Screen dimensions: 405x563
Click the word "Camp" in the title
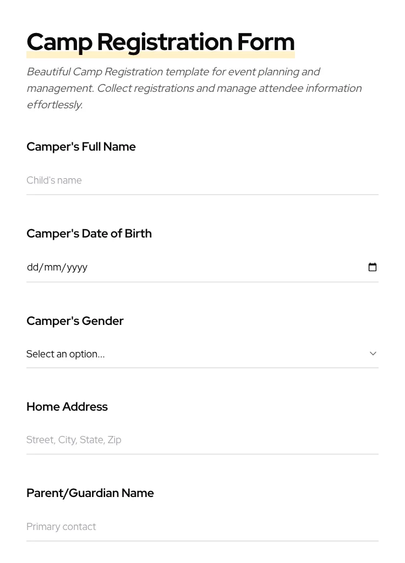point(59,42)
